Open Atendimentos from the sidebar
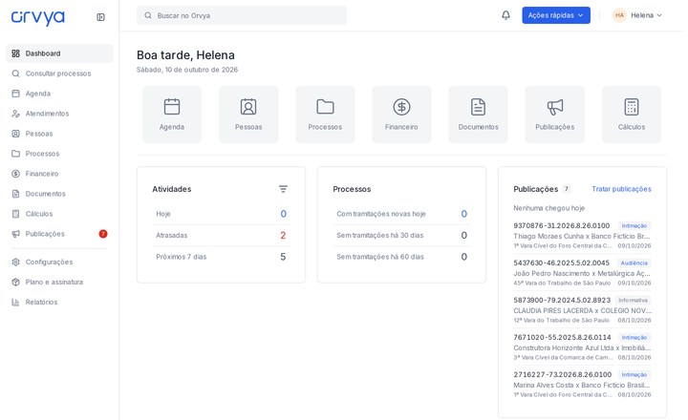688x420 pixels. (x=59, y=114)
